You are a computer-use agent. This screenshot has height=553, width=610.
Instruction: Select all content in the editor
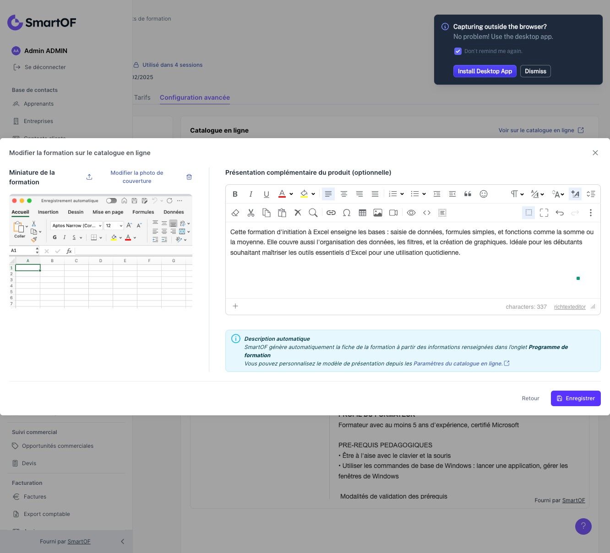point(442,213)
